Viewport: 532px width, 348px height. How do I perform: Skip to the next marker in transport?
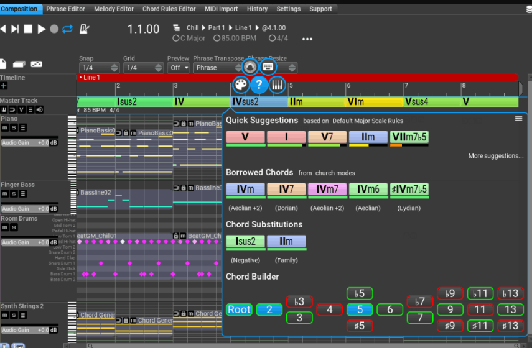(x=15, y=29)
